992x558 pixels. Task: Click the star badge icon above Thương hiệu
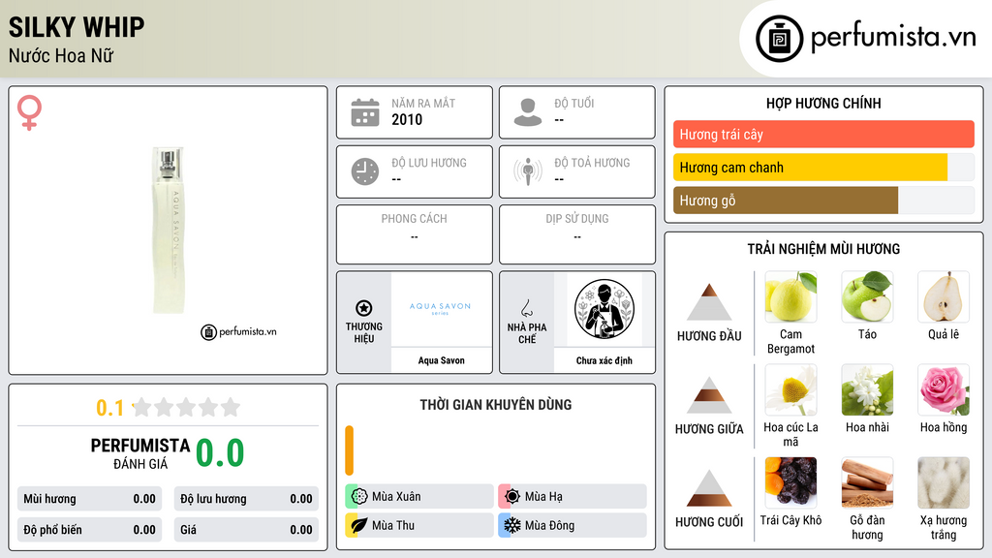click(364, 308)
